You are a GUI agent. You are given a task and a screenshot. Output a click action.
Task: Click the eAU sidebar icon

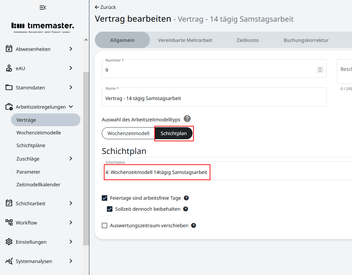coord(9,68)
